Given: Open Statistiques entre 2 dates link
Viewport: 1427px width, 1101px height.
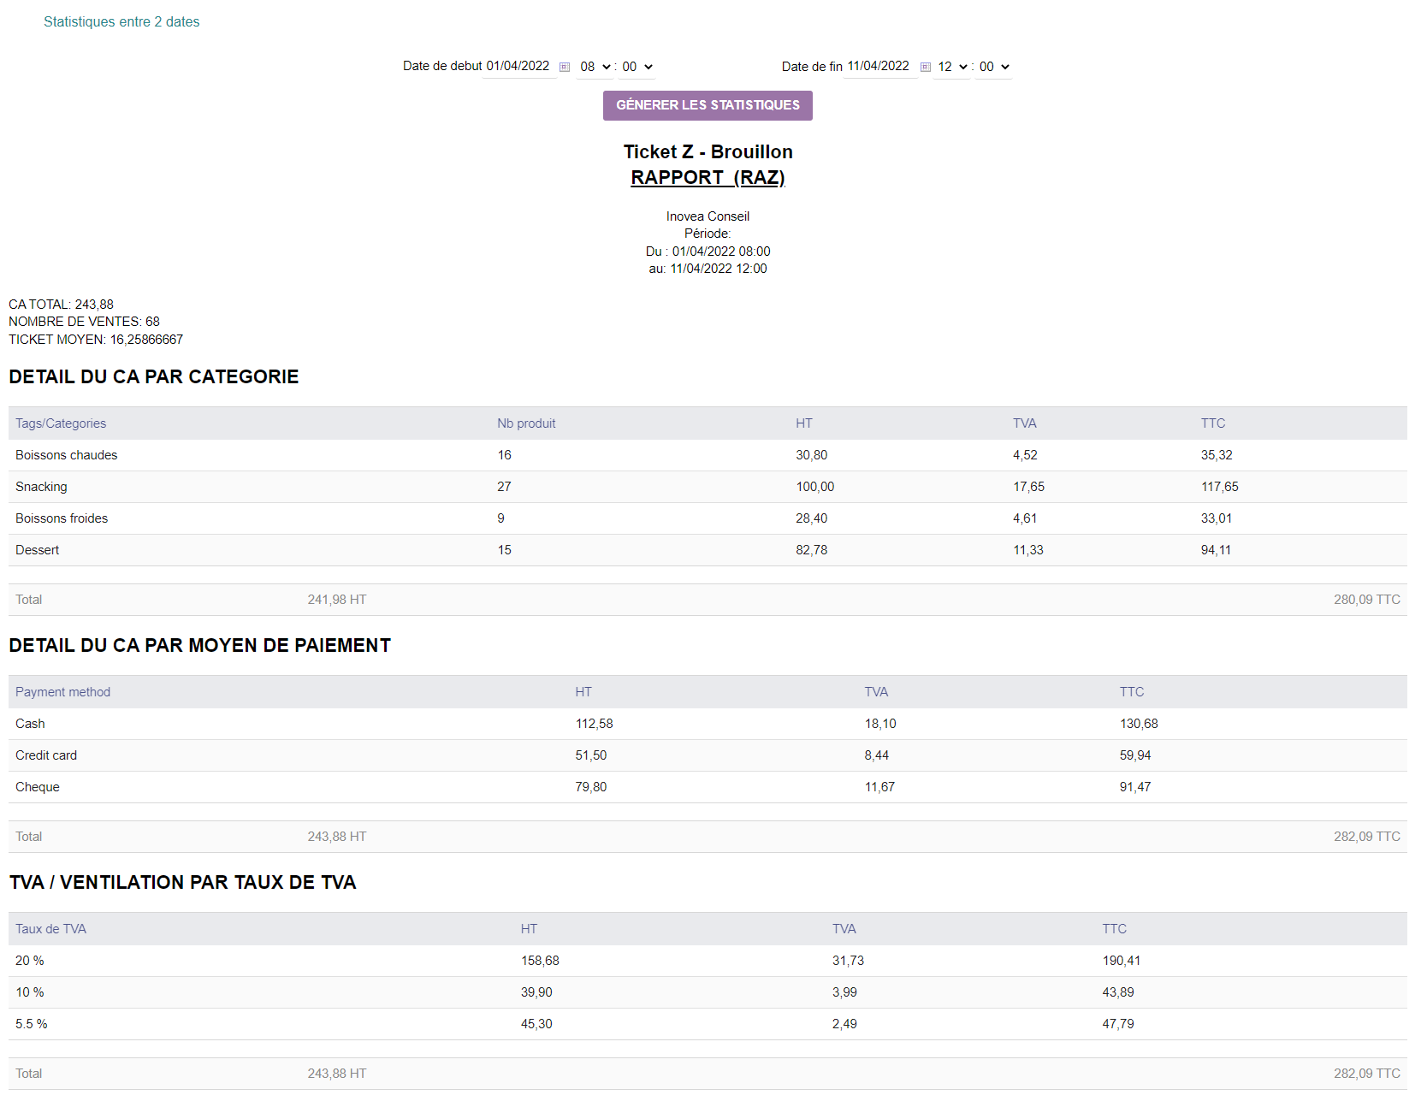Looking at the screenshot, I should tap(121, 22).
